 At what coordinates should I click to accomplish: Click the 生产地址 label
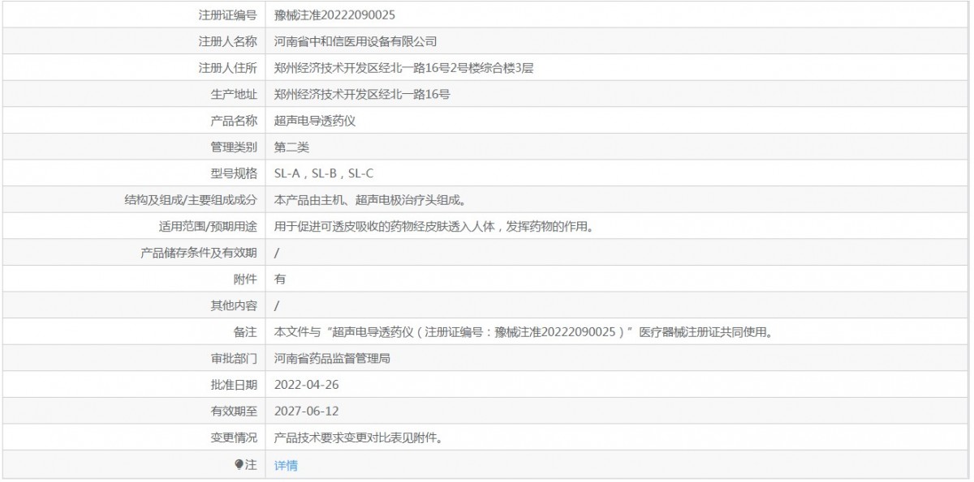pyautogui.click(x=233, y=94)
